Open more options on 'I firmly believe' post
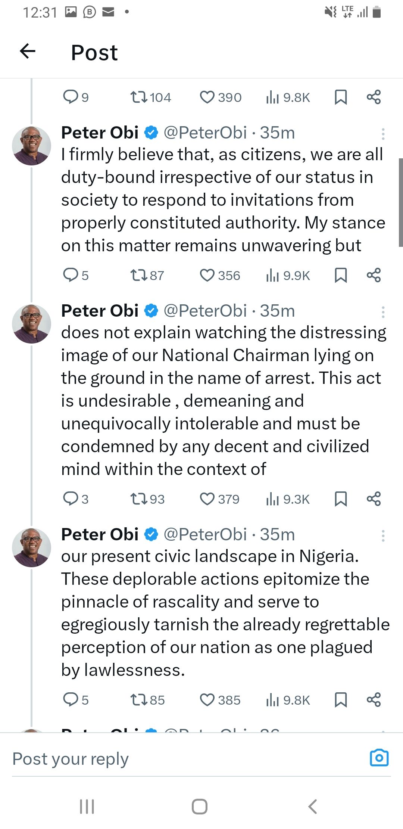 click(383, 133)
